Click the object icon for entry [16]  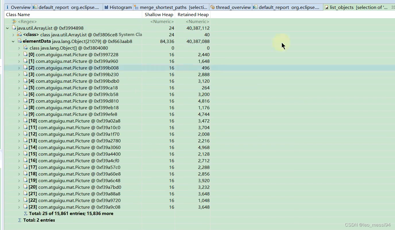coord(25,161)
